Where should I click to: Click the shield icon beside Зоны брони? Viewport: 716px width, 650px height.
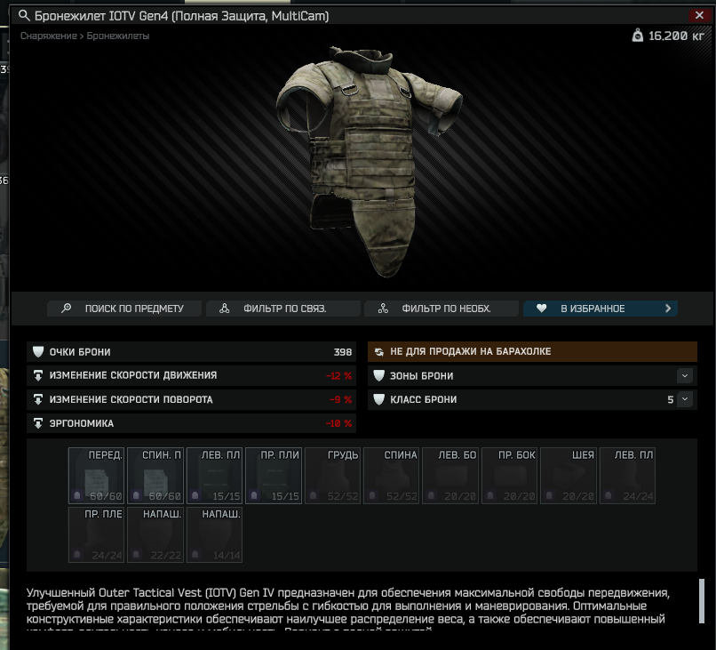click(378, 376)
